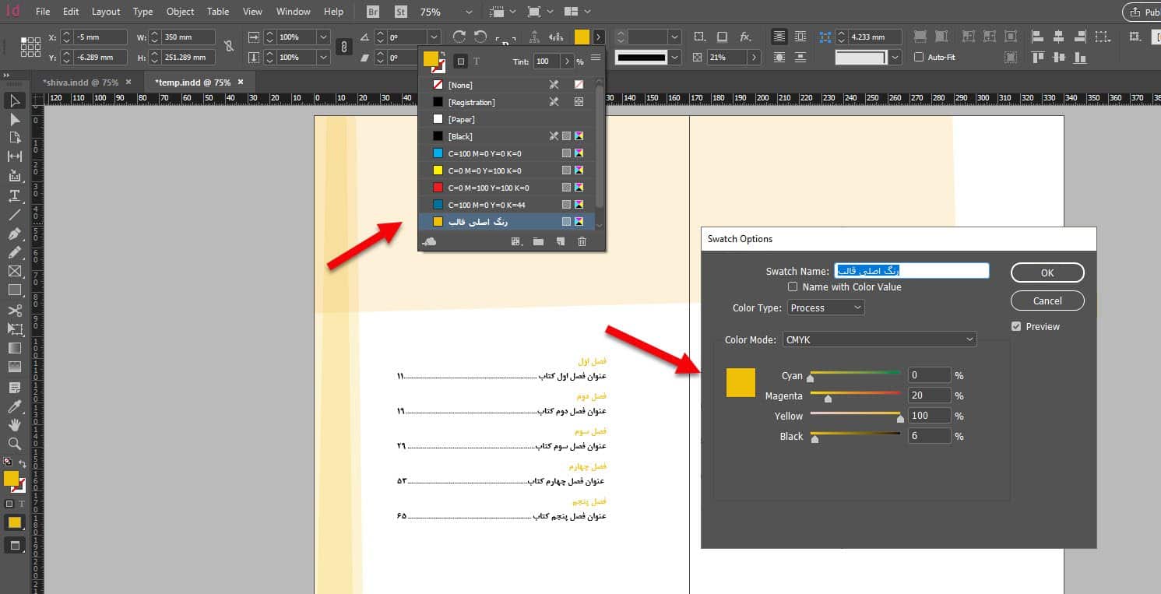Select the Line tool

click(x=14, y=215)
